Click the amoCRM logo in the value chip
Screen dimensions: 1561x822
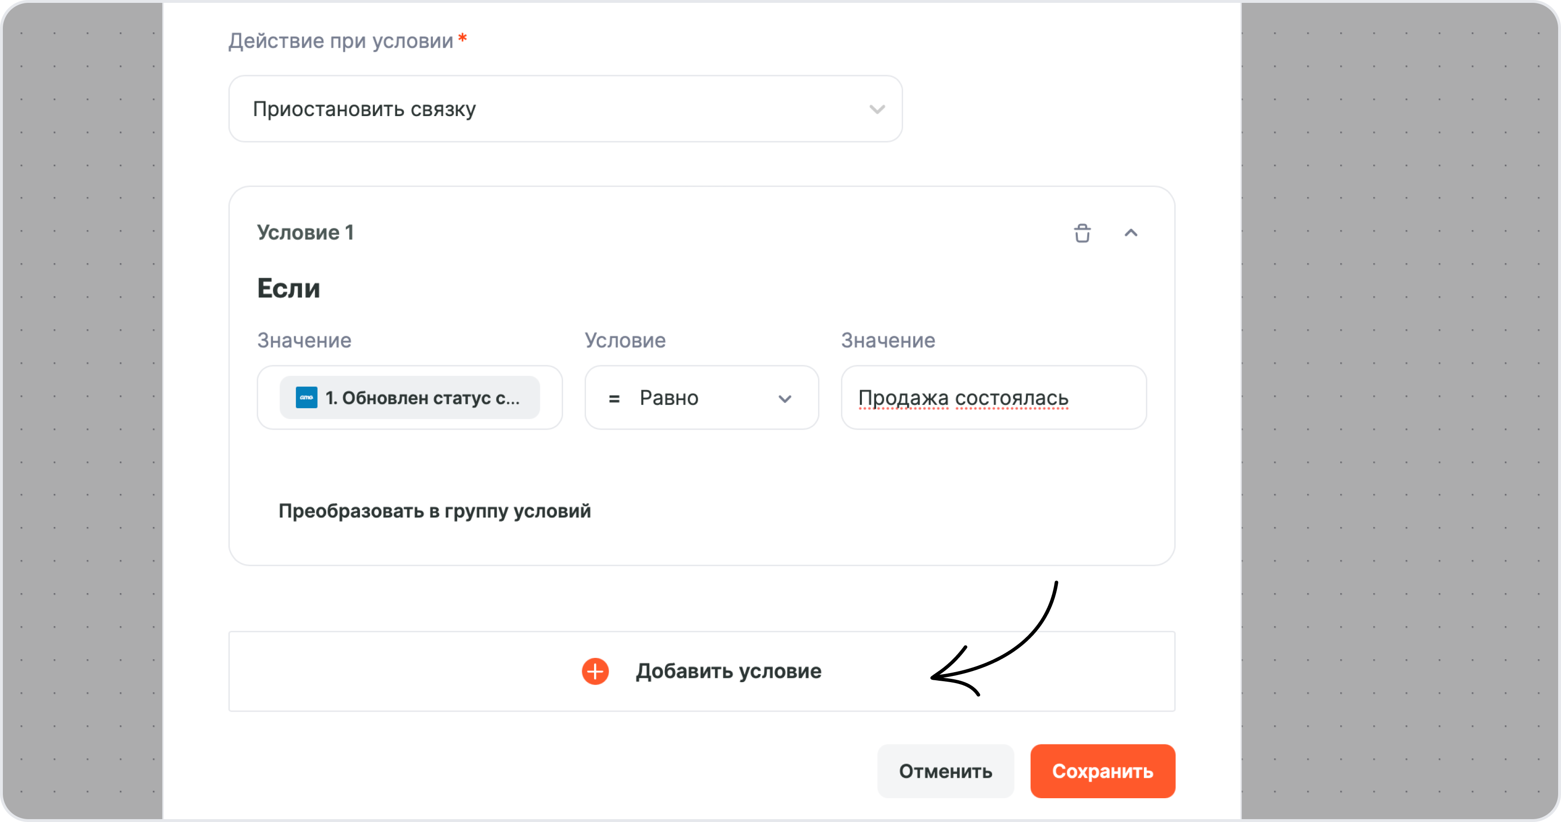[307, 398]
